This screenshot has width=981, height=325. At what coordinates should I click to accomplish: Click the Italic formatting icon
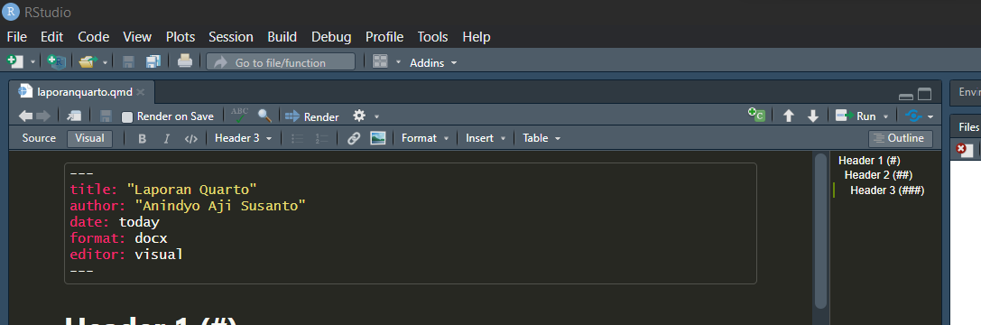pyautogui.click(x=166, y=138)
